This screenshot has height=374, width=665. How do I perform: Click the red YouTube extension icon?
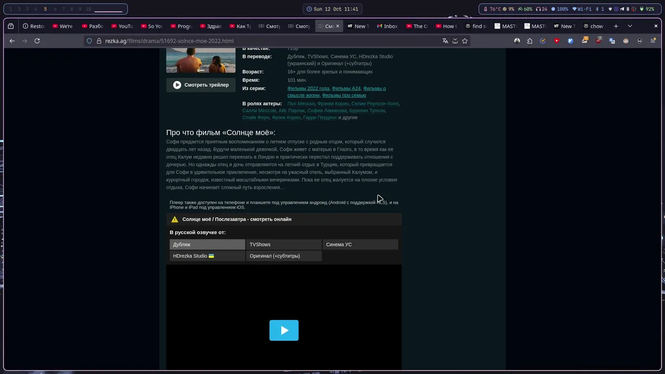pos(557,41)
